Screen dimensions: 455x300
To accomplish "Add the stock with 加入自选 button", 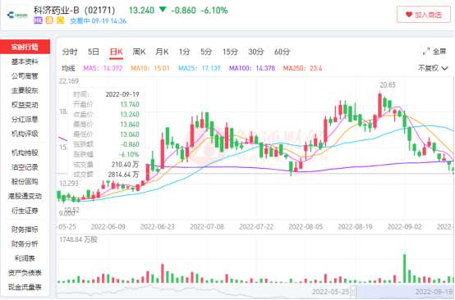I will (x=423, y=15).
